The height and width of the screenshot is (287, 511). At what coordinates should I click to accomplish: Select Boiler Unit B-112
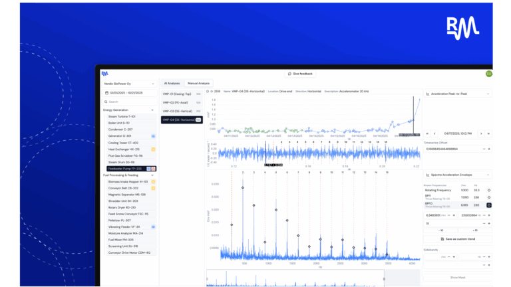point(131,123)
